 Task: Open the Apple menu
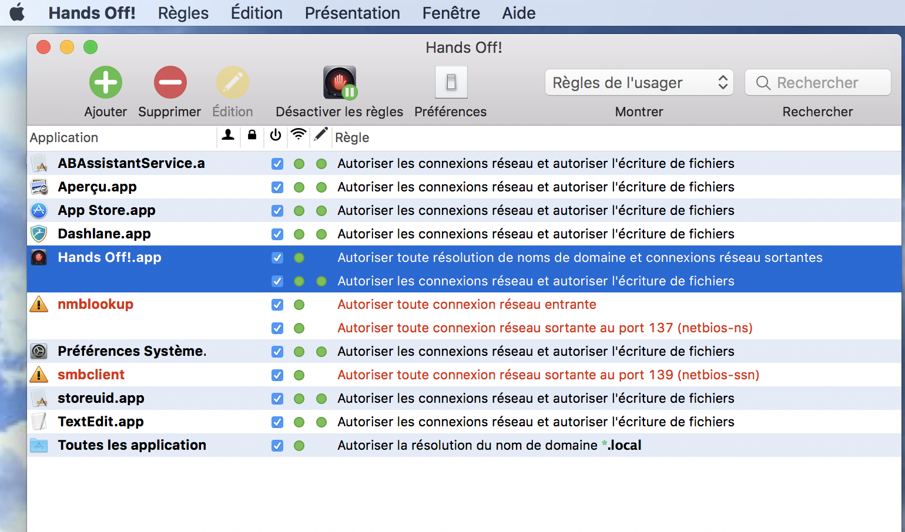pos(17,12)
